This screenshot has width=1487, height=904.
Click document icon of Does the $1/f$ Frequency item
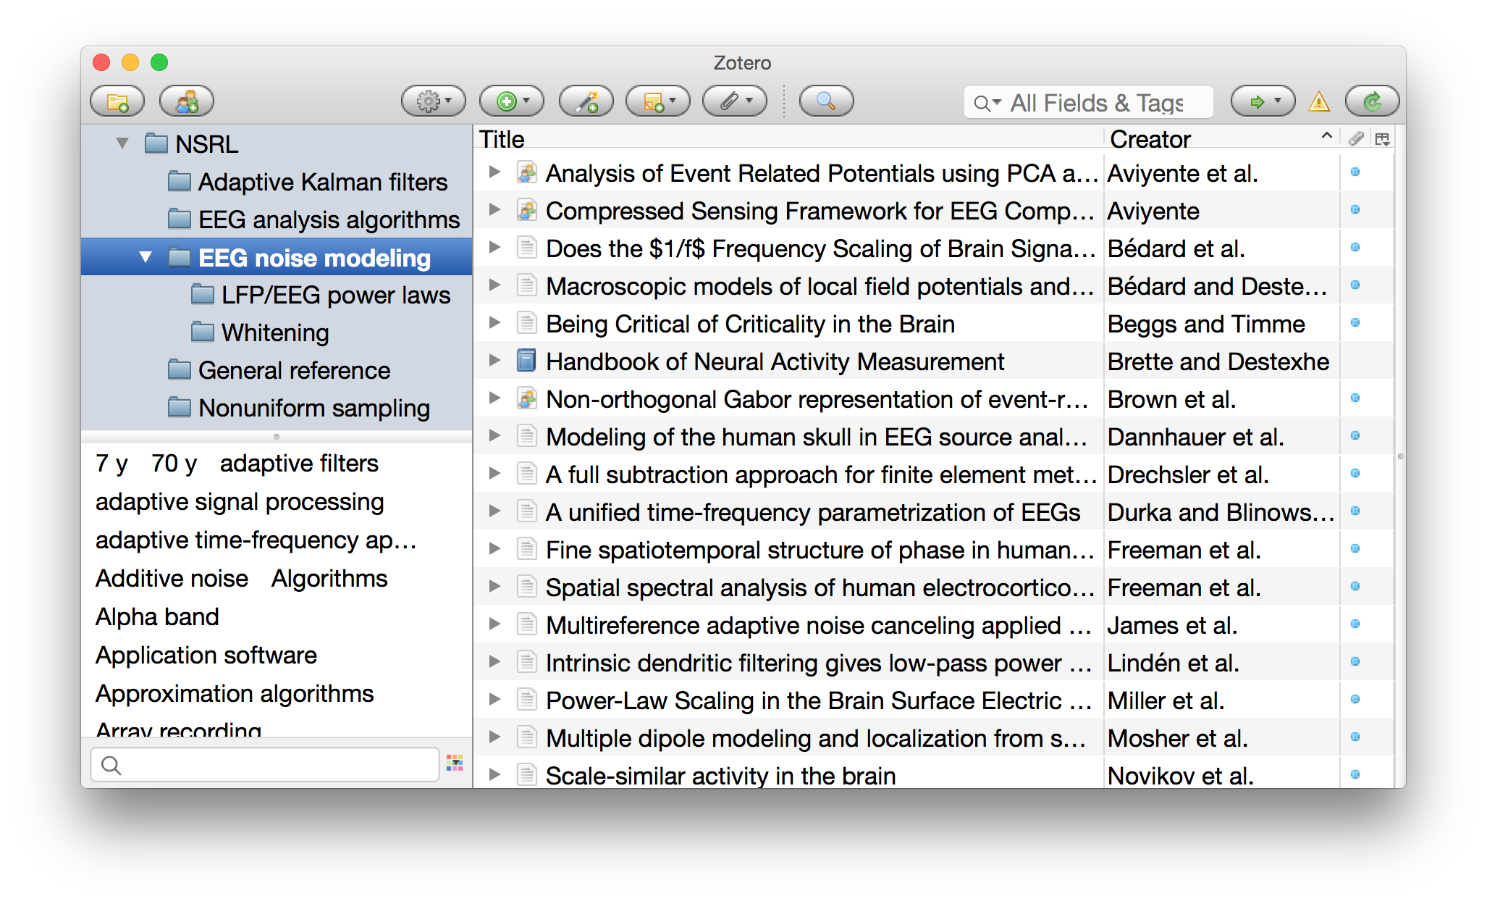tap(526, 248)
